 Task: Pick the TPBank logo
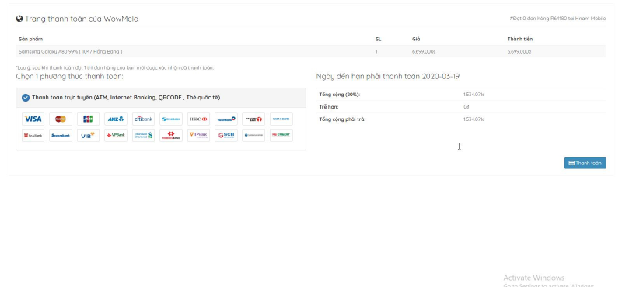tap(198, 136)
